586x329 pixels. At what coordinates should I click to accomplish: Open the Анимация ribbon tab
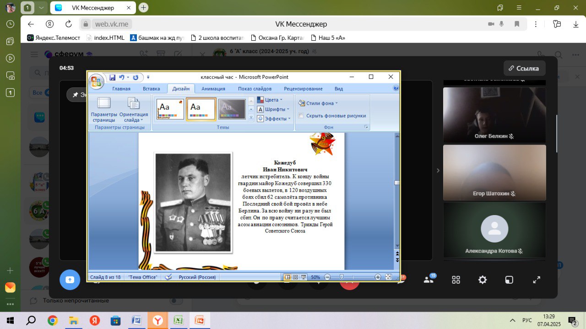tap(213, 89)
